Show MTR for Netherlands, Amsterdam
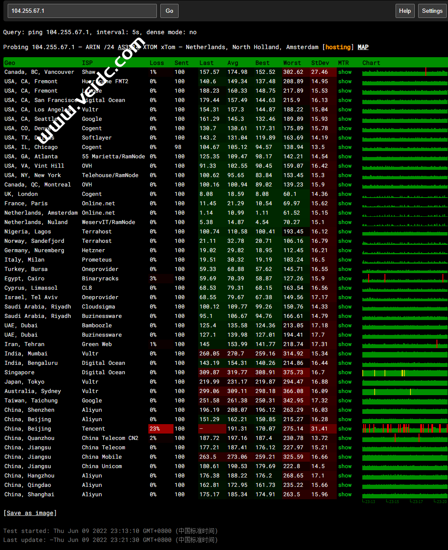 point(345,213)
